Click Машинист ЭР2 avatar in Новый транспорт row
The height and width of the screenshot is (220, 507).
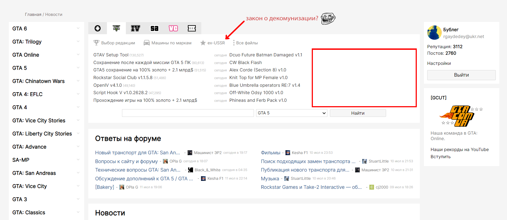click(190, 153)
